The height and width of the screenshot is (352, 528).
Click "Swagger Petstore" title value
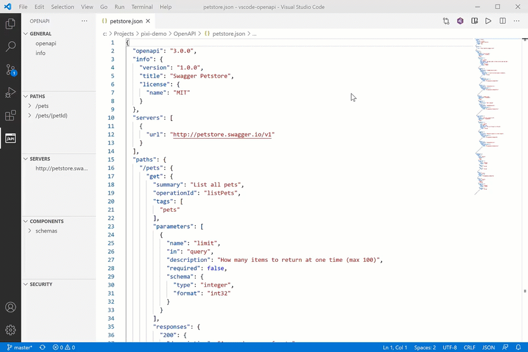click(200, 76)
